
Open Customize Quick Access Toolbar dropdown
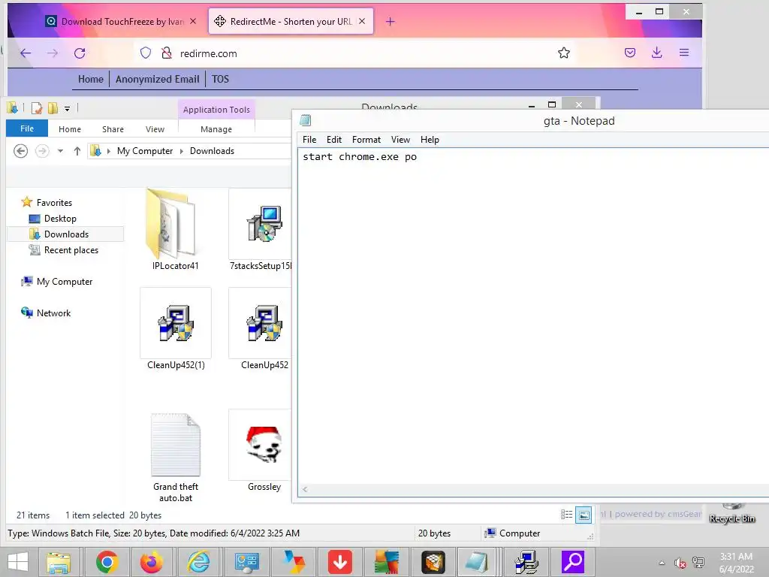coord(67,108)
